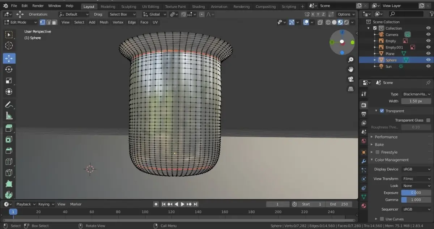The height and width of the screenshot is (229, 434).
Task: Enable the Use Curves checkbox
Action: (382, 219)
